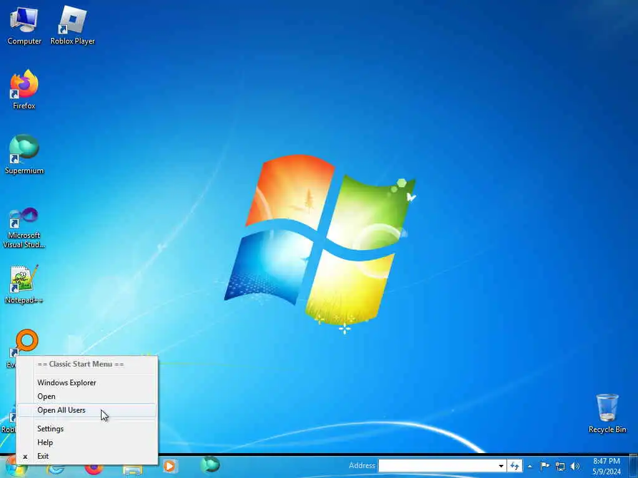
Task: Select the Supermium desktop shortcut
Action: click(x=24, y=155)
